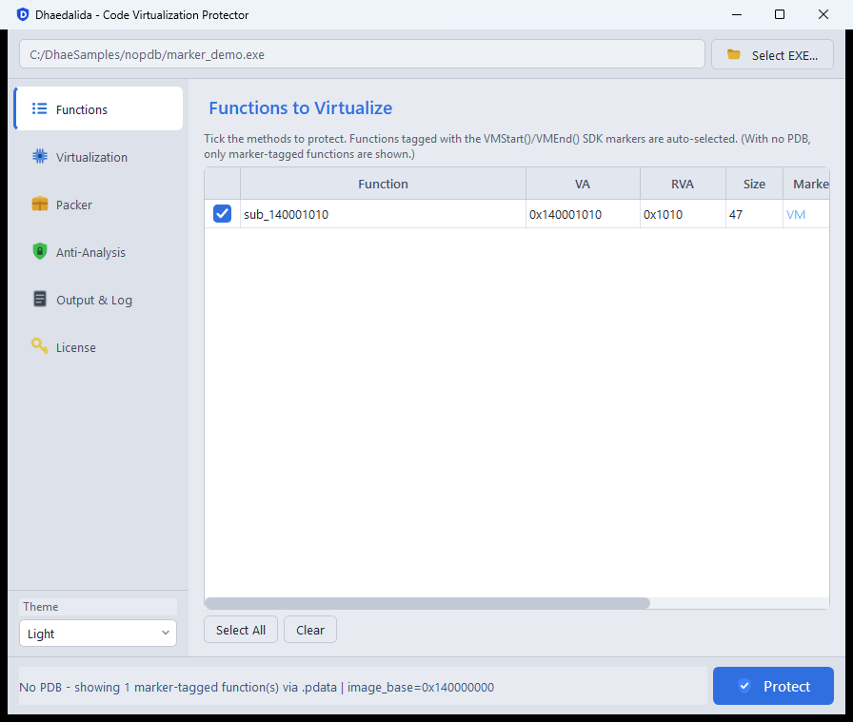Click the Theme combo box chevron arrow

[166, 633]
